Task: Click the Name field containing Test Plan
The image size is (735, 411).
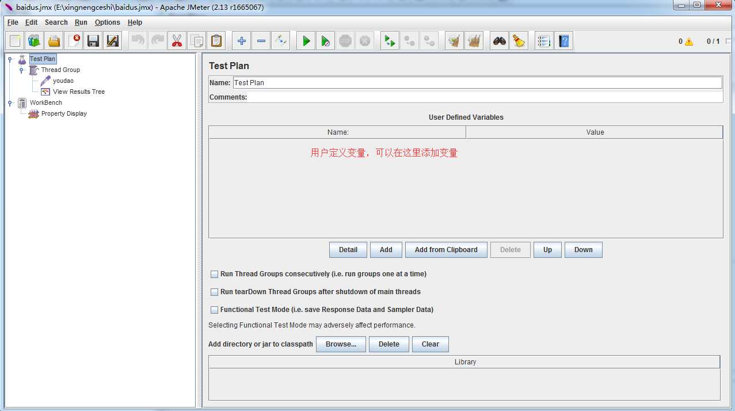Action: pyautogui.click(x=477, y=82)
